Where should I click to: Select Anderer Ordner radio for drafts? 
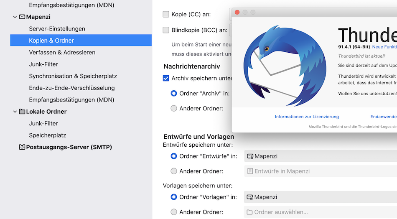(174, 171)
